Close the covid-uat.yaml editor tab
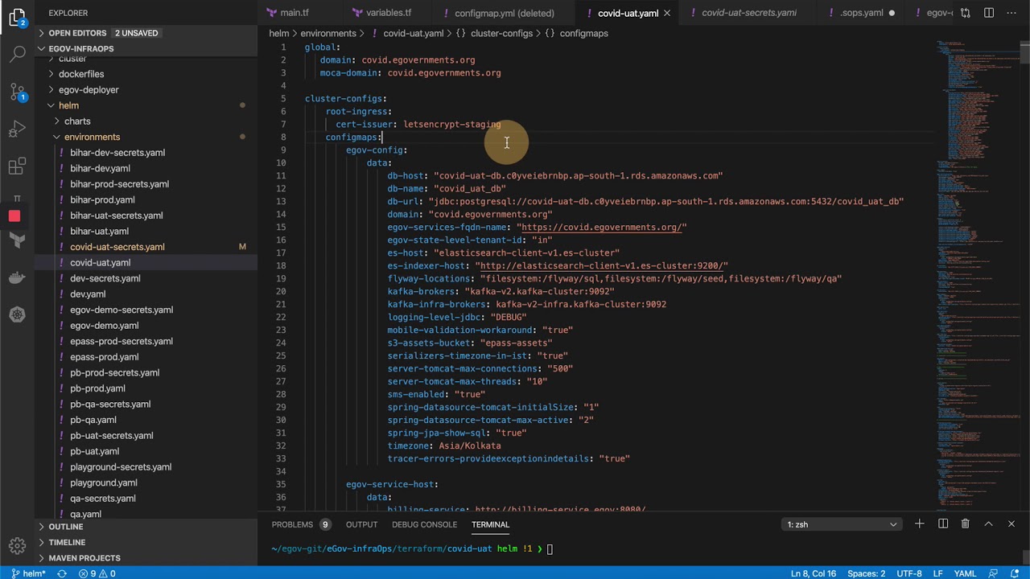This screenshot has height=579, width=1030. coord(667,13)
